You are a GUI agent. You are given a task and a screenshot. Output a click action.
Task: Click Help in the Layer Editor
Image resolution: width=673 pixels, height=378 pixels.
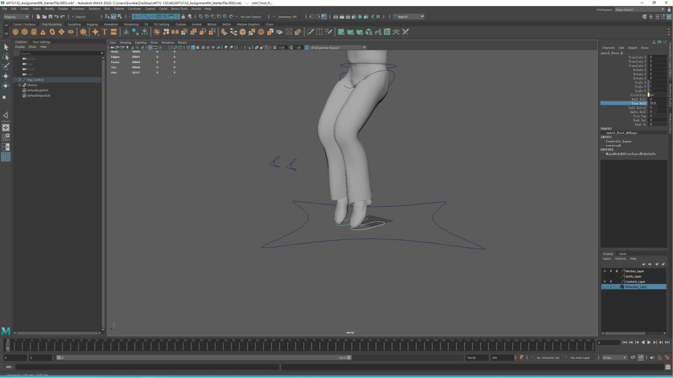(633, 259)
